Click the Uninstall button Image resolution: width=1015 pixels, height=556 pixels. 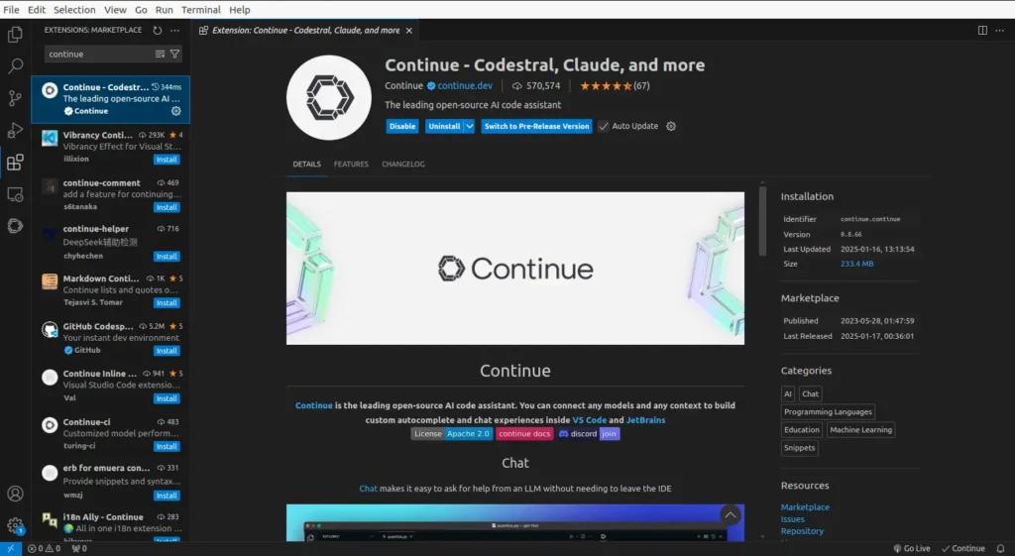[444, 126]
